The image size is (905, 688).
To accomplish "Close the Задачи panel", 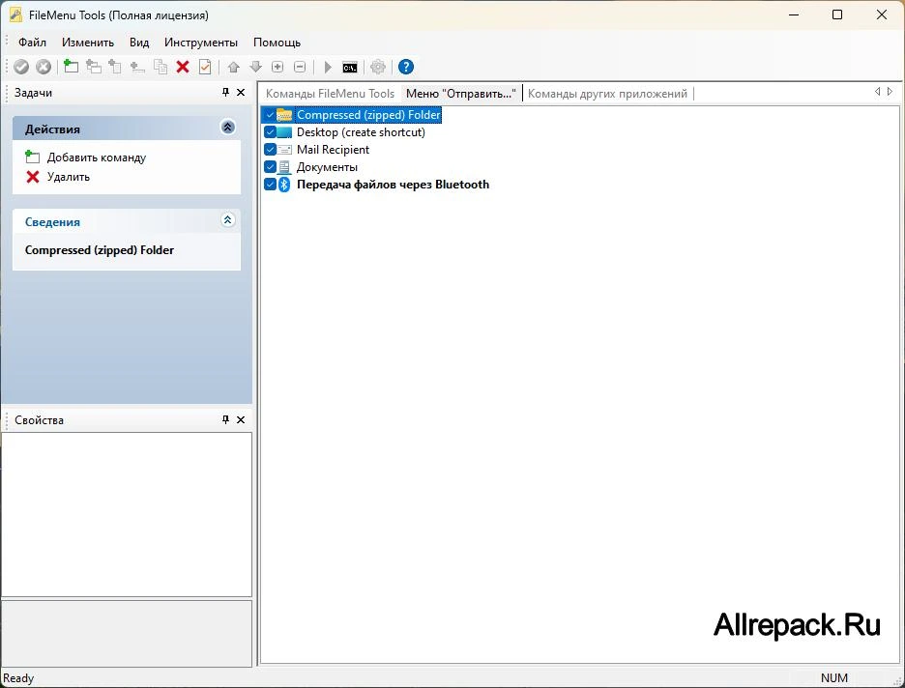I will pos(242,92).
